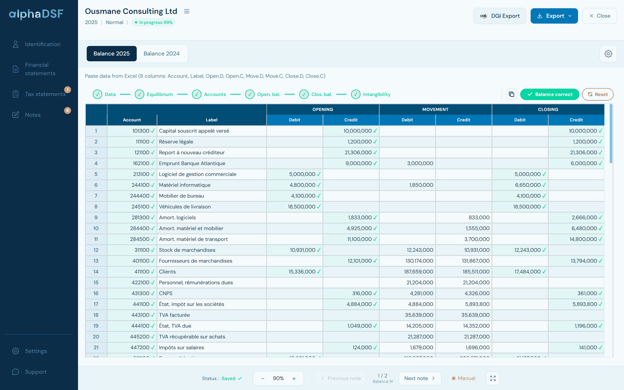Open table settings gear icon
This screenshot has height=390, width=624.
click(608, 54)
